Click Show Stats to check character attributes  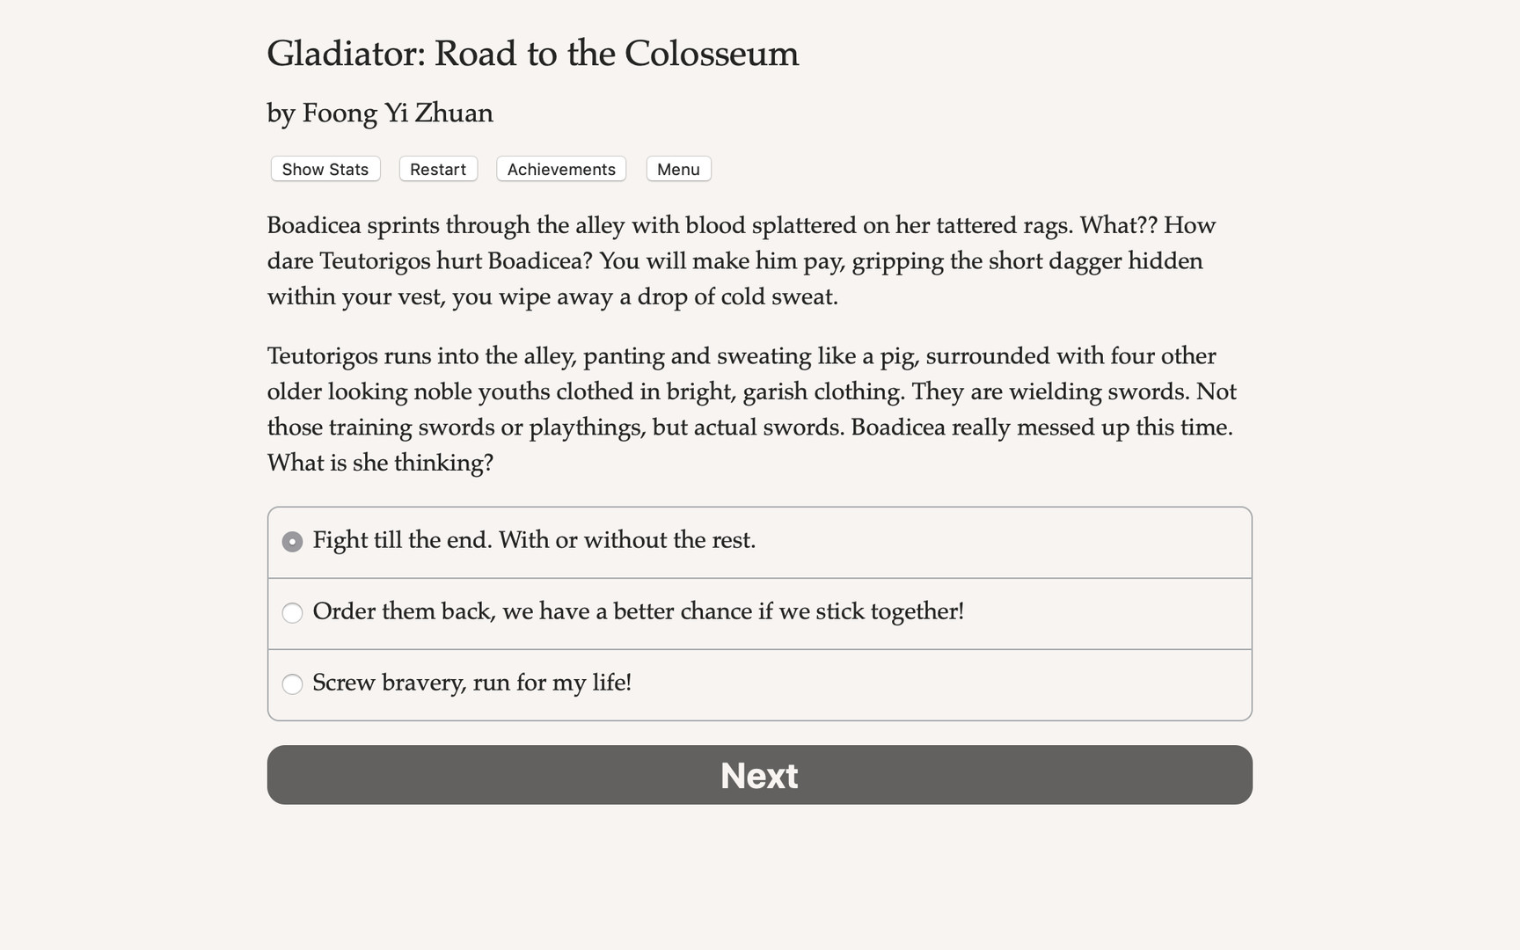(x=324, y=169)
